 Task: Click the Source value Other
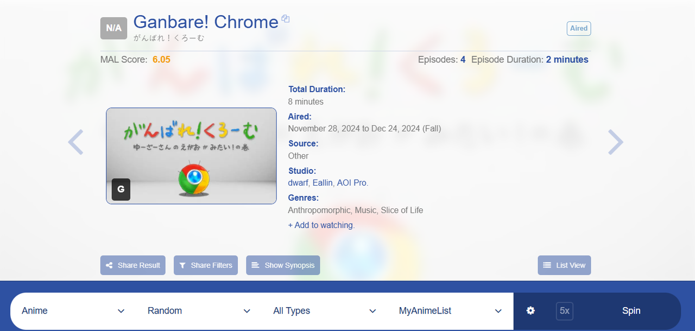tap(299, 156)
